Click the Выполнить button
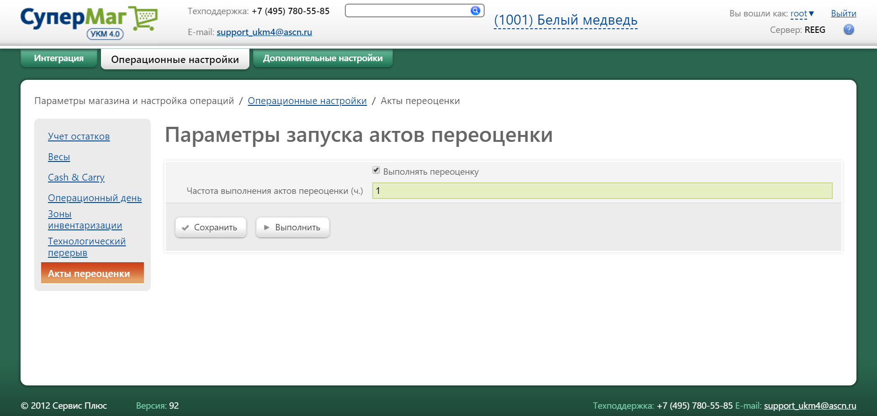This screenshot has width=877, height=416. coord(292,227)
